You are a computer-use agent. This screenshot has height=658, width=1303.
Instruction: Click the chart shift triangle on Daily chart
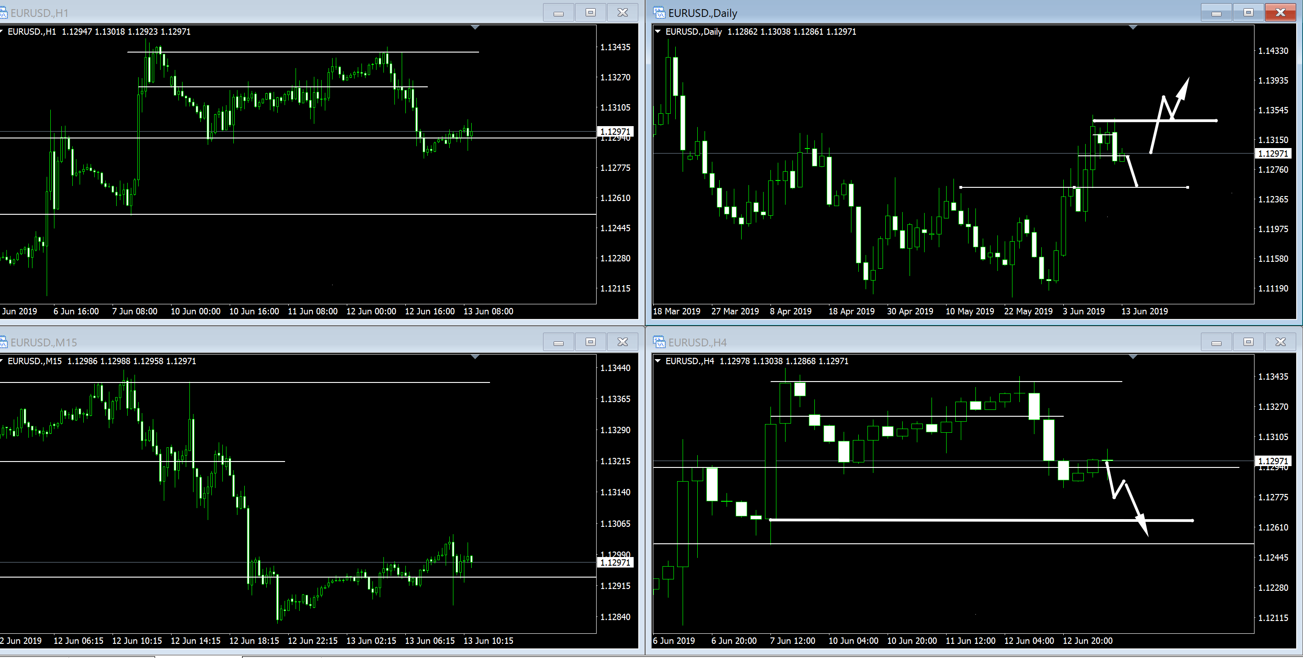tap(1133, 28)
